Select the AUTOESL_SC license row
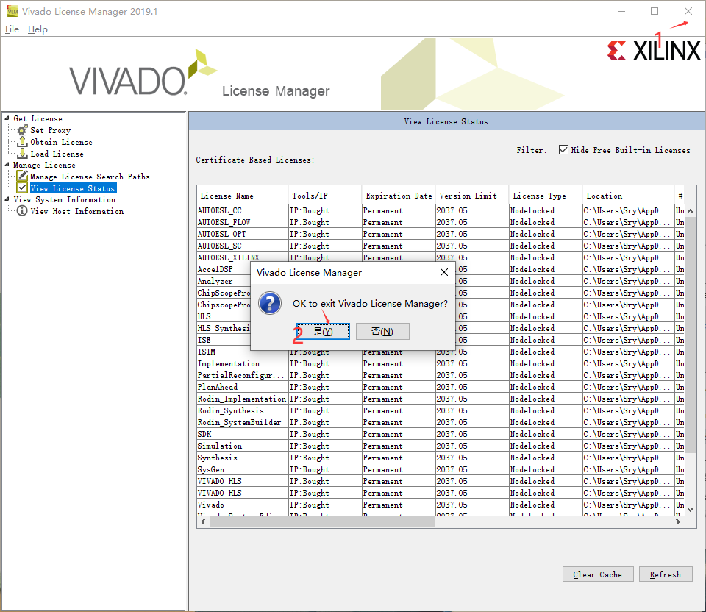The height and width of the screenshot is (612, 706). pyautogui.click(x=441, y=246)
